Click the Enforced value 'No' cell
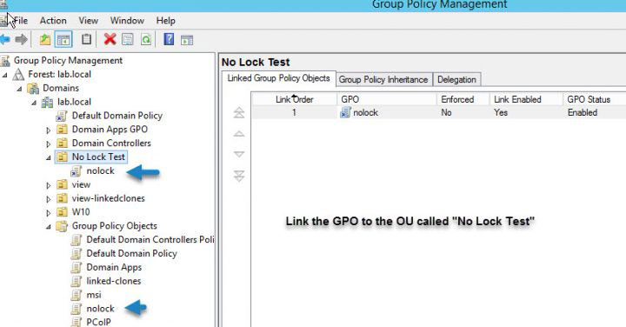 coord(446,112)
